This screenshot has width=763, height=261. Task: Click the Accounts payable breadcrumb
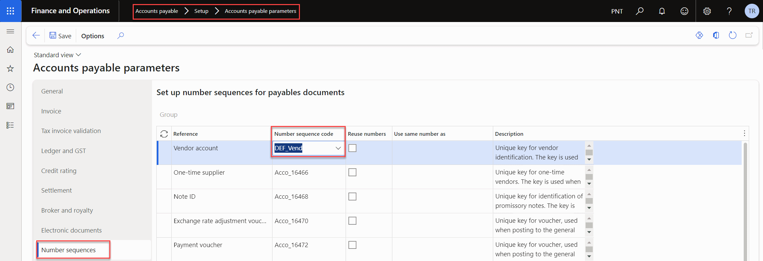coord(157,11)
